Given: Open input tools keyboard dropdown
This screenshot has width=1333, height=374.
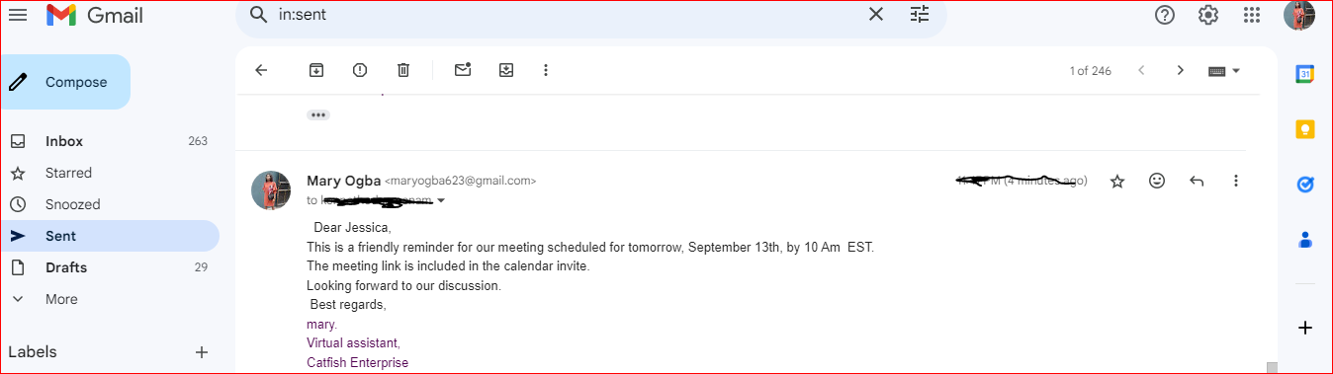Looking at the screenshot, I should [1224, 71].
